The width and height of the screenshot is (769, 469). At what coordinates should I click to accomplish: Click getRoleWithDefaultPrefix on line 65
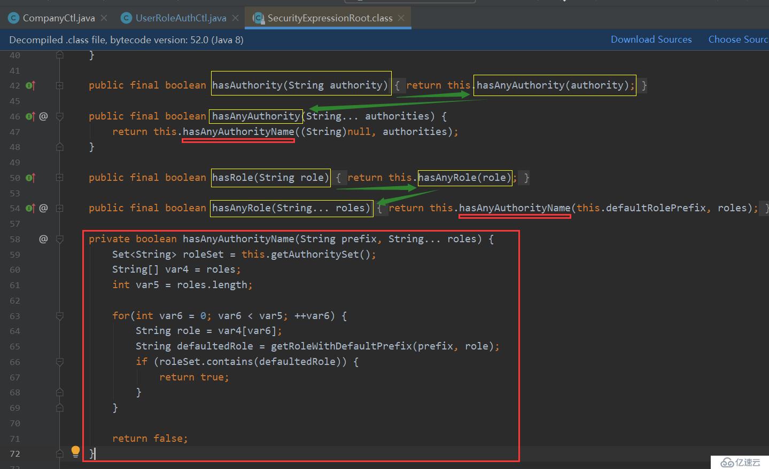pyautogui.click(x=341, y=346)
